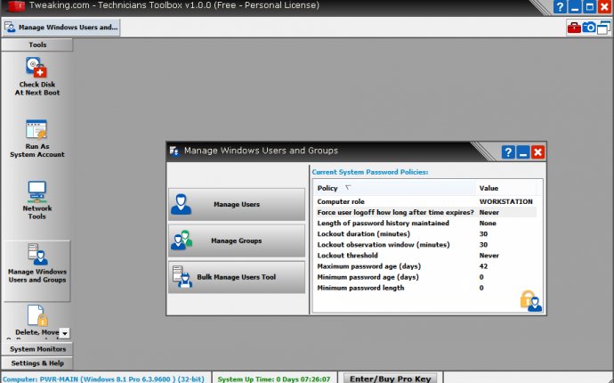Click the Delete, Move file tool icon
614x383 pixels.
click(36, 321)
